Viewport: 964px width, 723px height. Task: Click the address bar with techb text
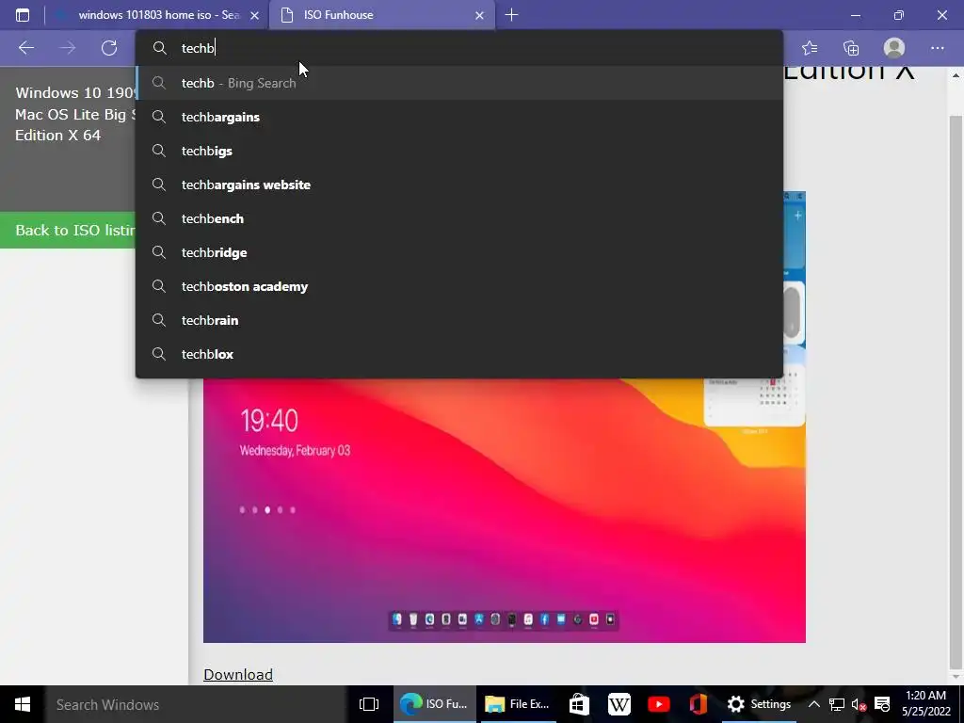459,48
